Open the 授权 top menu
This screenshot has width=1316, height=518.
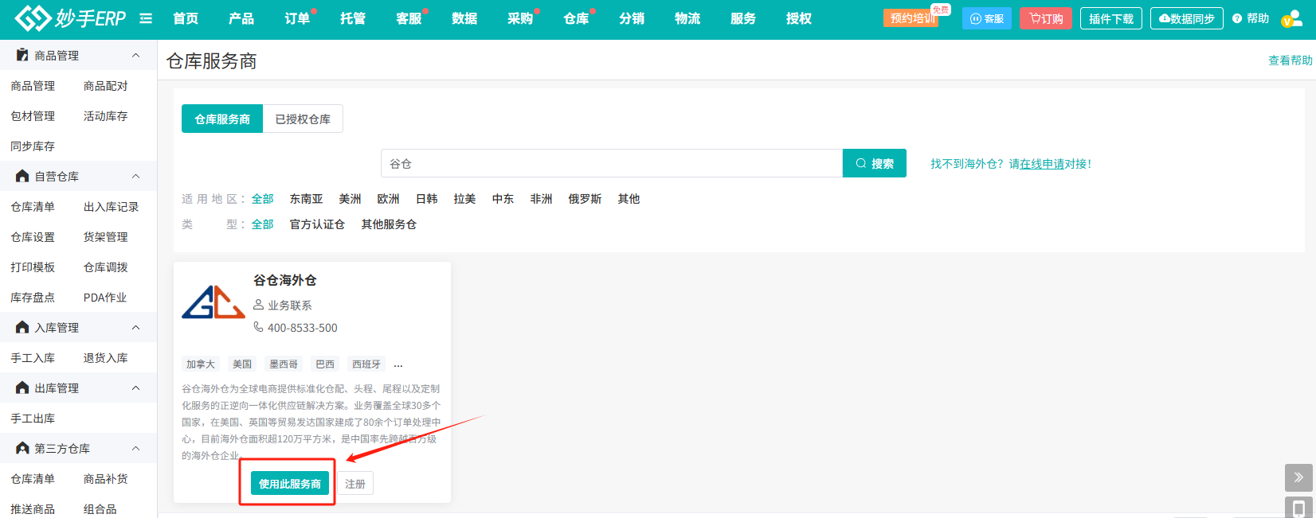click(799, 18)
